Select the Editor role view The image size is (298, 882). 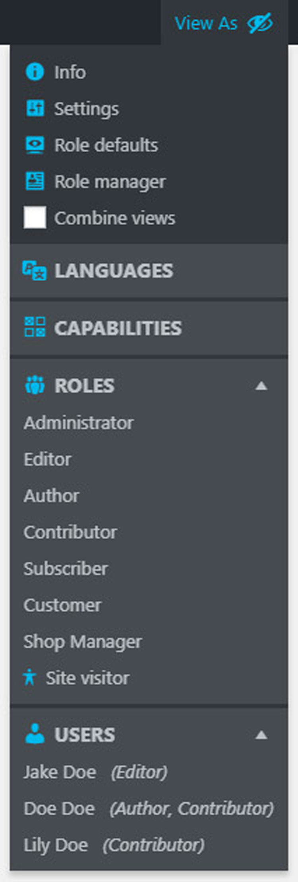coord(47,459)
